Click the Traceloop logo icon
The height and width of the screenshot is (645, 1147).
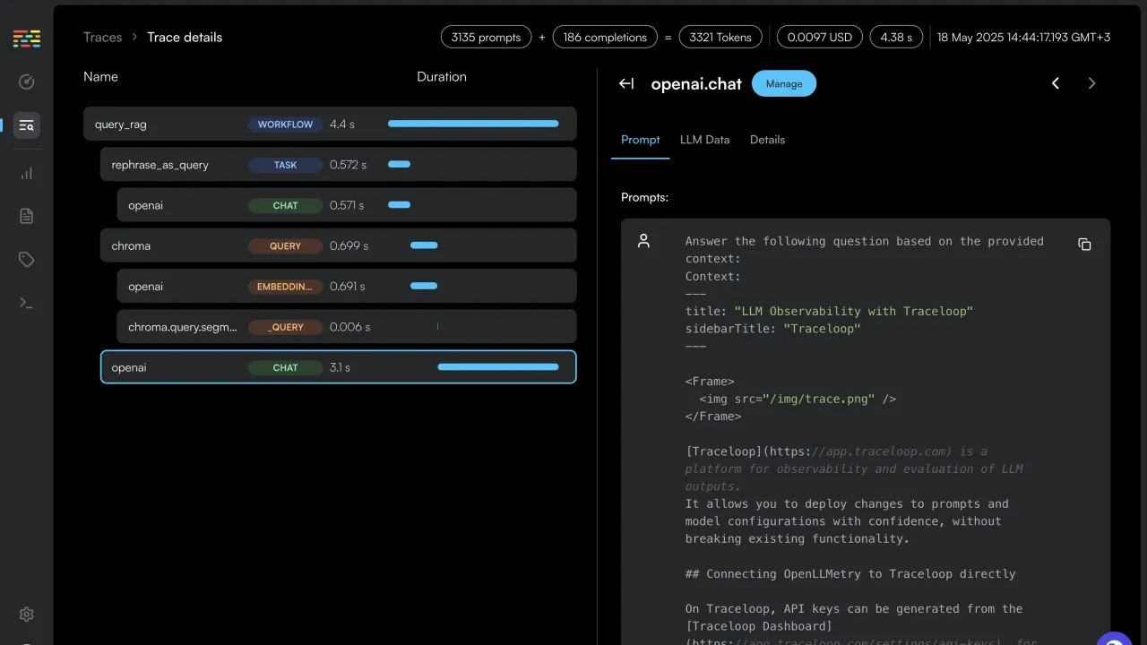click(27, 39)
